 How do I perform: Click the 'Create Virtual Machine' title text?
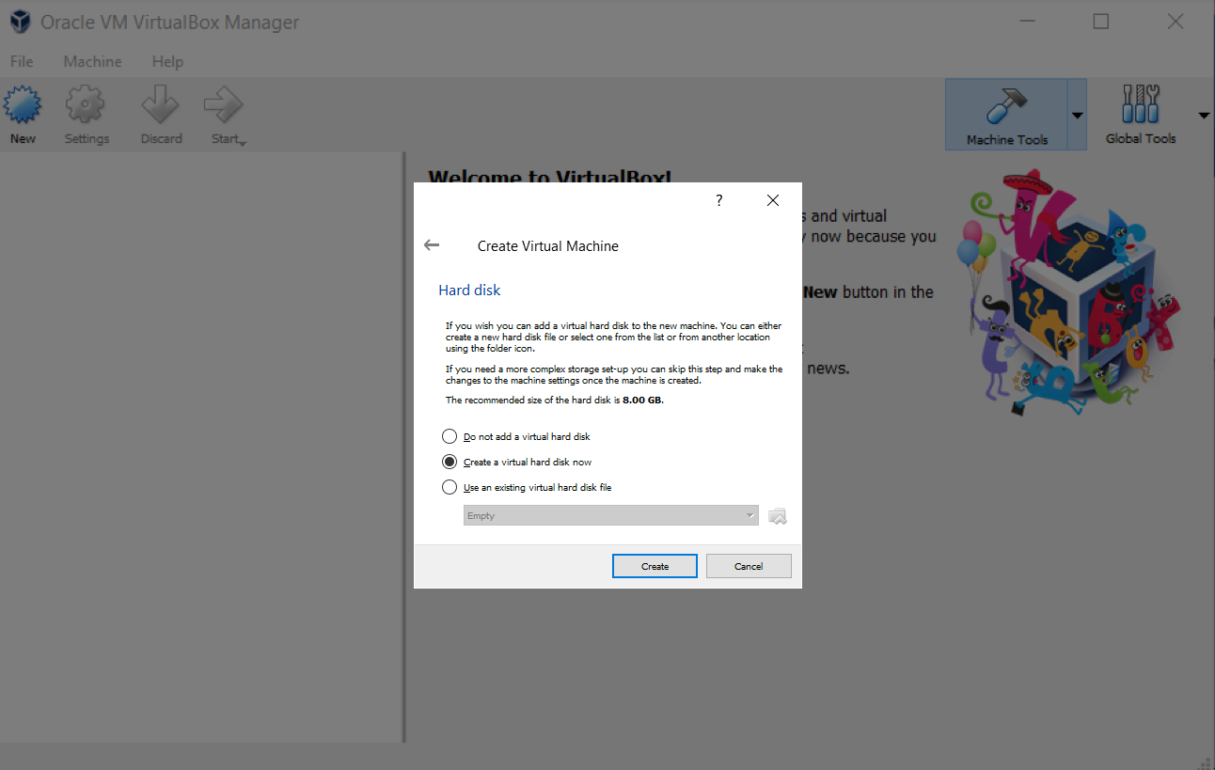coord(548,245)
